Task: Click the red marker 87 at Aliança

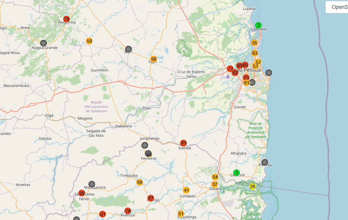Action: click(x=151, y=198)
